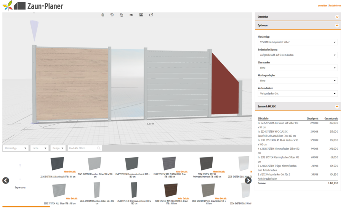Select the 2647 Rhombus Anthrazit 180x180 thumbnail

[x=132, y=164]
